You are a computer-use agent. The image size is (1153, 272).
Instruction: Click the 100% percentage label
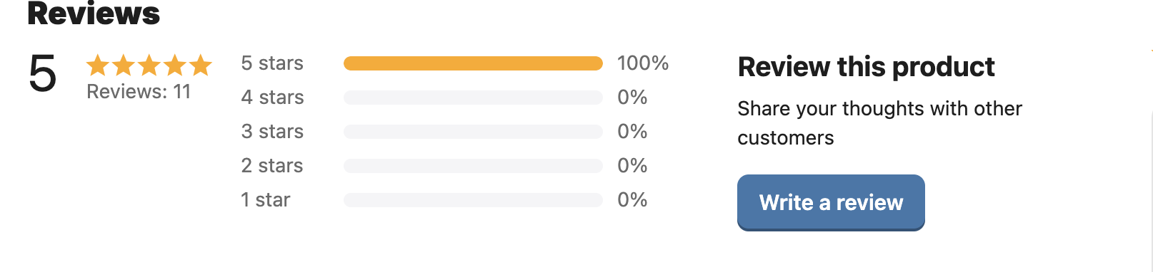(x=643, y=63)
